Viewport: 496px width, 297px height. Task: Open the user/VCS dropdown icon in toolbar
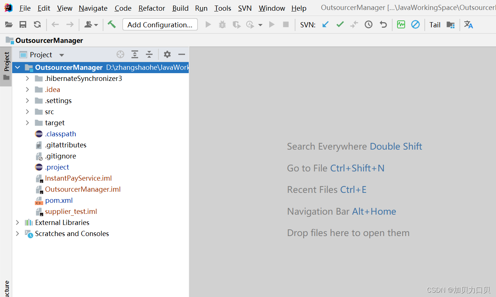point(91,25)
